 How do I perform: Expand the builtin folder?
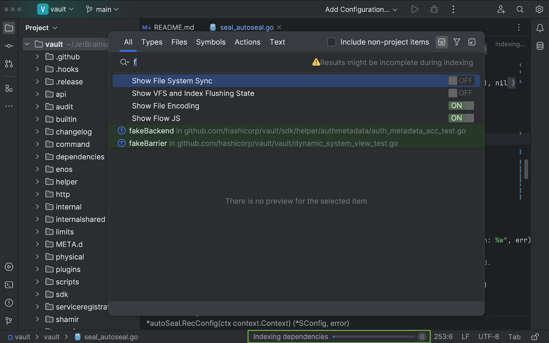[x=37, y=119]
